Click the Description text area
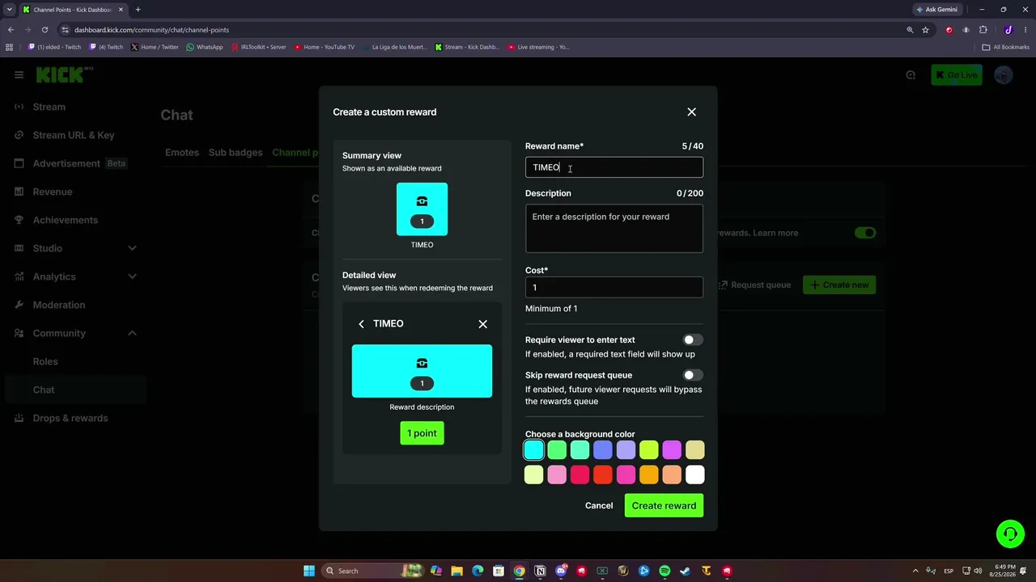This screenshot has width=1036, height=582. tap(614, 228)
